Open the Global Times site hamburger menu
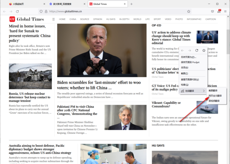230x164 pixels. (x=54, y=19)
